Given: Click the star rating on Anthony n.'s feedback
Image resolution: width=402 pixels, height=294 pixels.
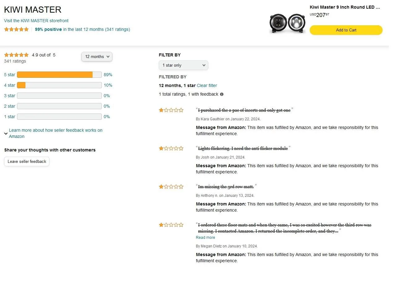Looking at the screenshot, I should [x=171, y=187].
